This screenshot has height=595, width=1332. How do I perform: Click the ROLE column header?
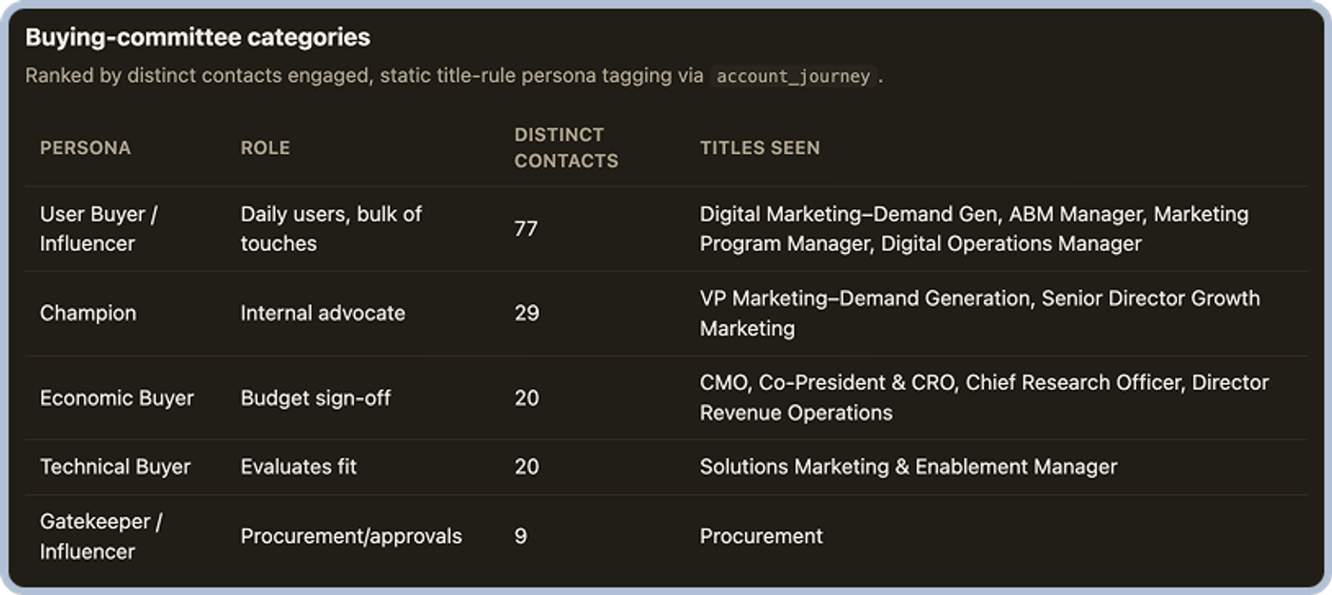coord(265,147)
